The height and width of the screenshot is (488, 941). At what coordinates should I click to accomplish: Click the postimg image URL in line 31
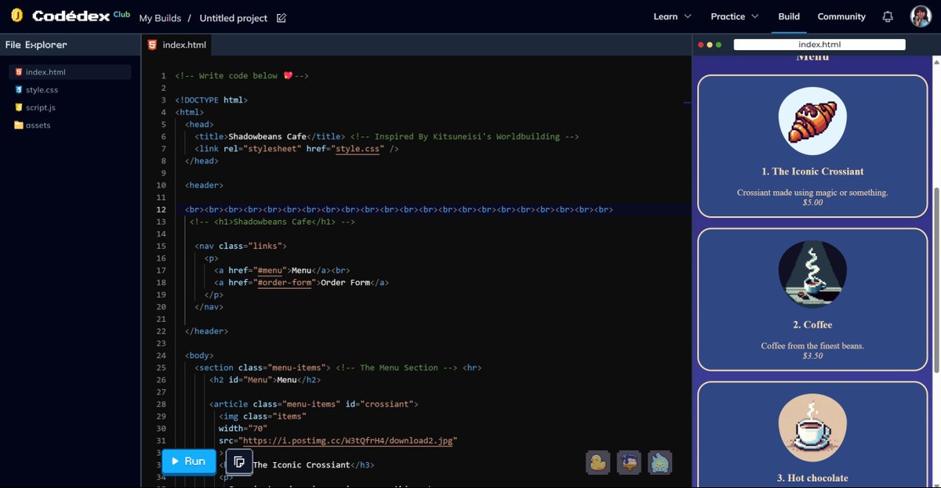click(347, 441)
